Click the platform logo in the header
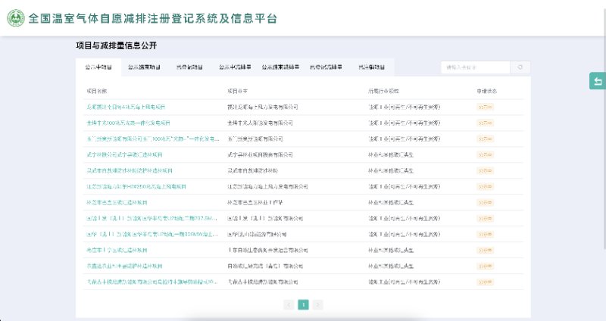The image size is (606, 321). point(15,18)
